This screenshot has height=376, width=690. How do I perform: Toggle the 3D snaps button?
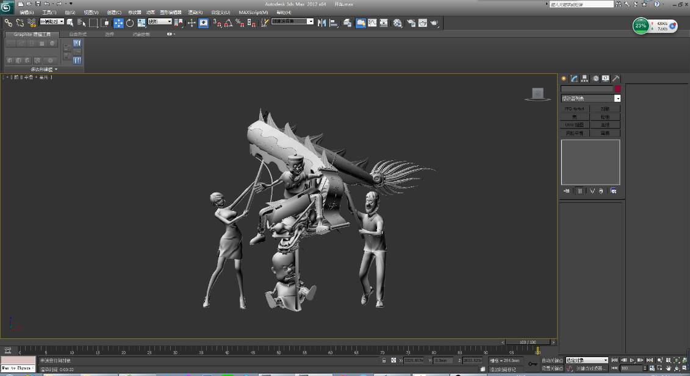217,23
